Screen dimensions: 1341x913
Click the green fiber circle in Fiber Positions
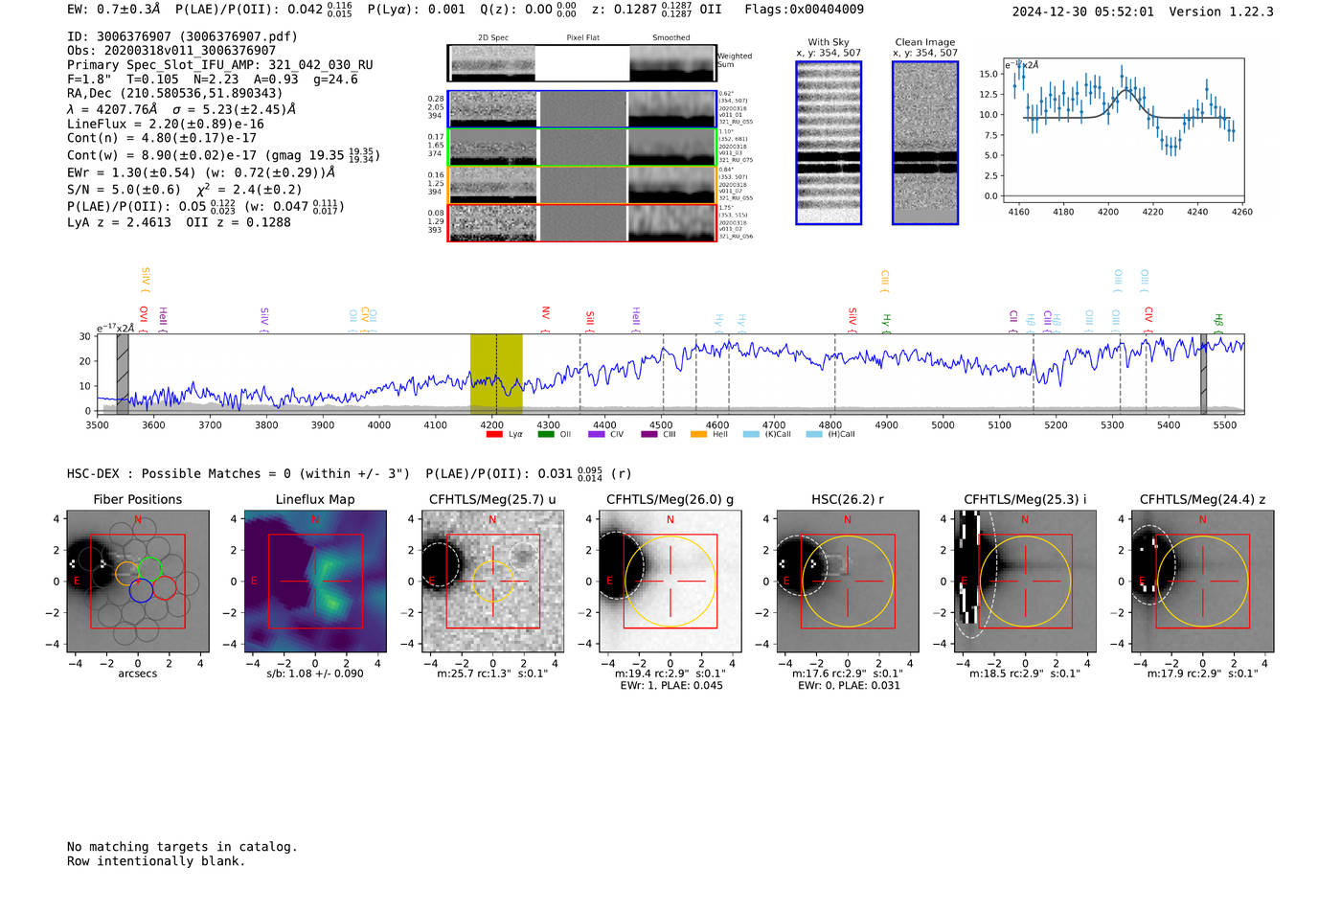click(149, 569)
